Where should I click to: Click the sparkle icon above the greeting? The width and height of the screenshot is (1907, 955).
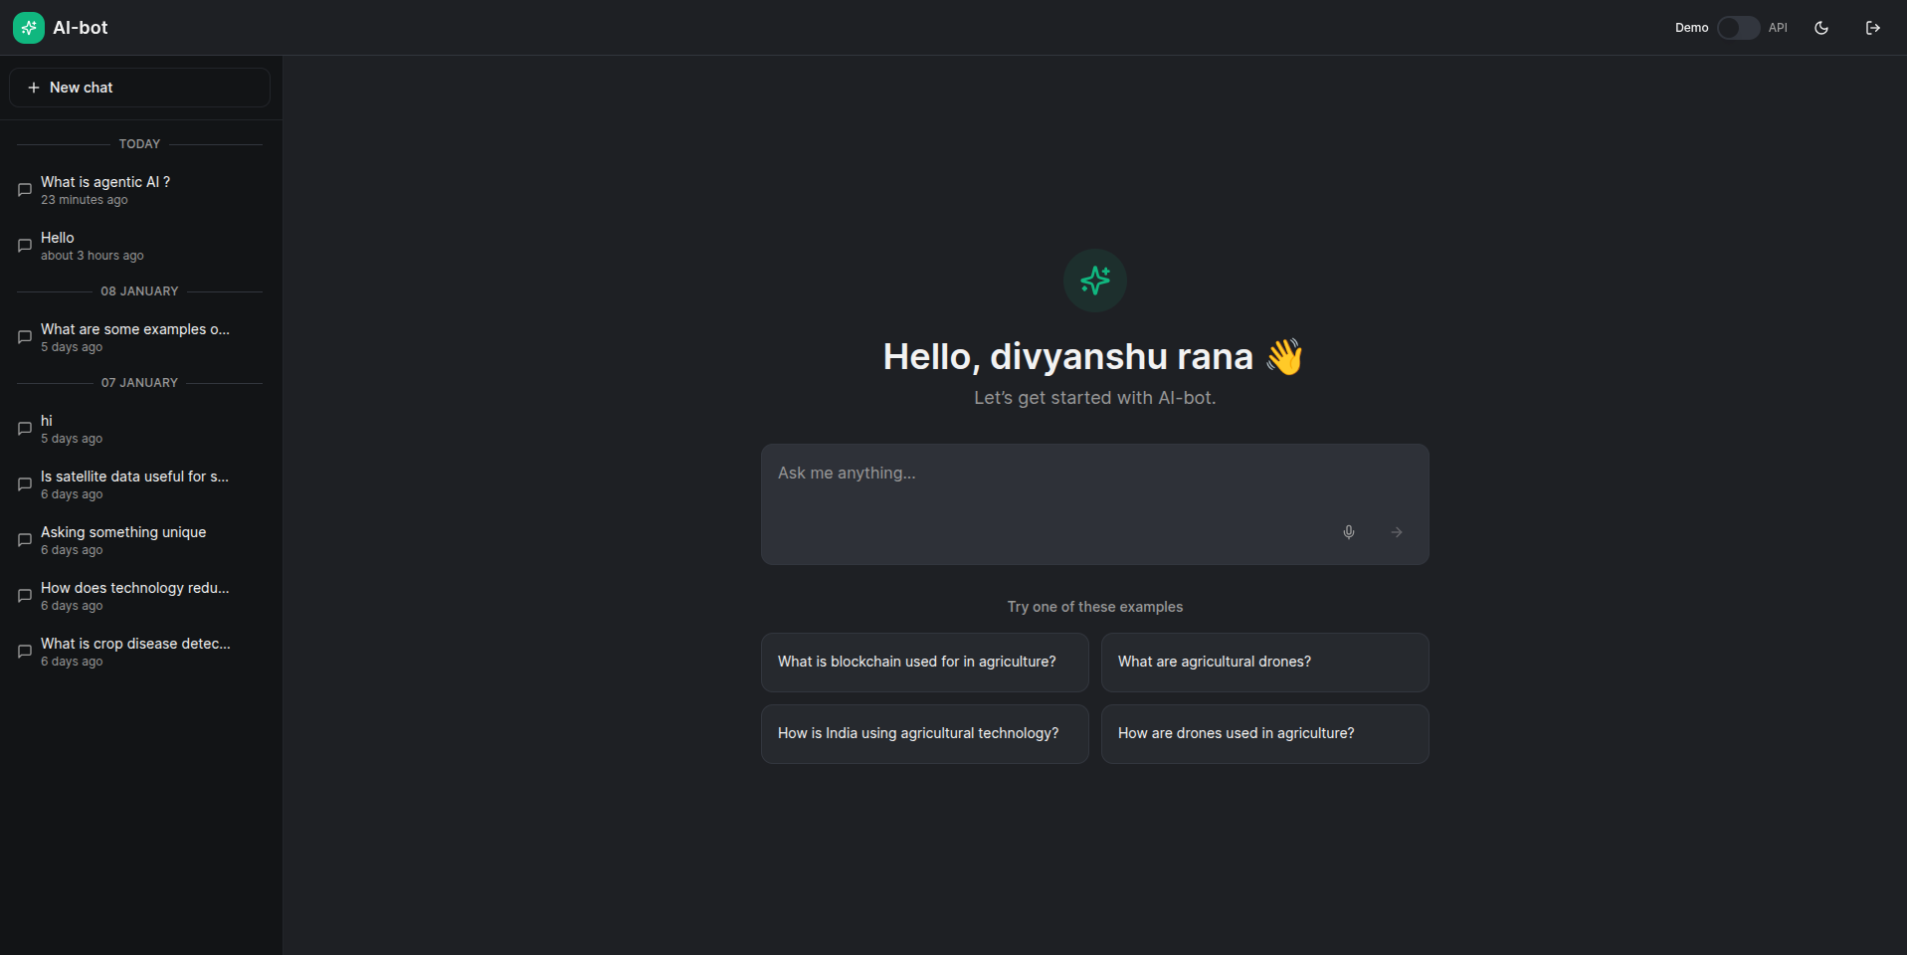pos(1094,281)
